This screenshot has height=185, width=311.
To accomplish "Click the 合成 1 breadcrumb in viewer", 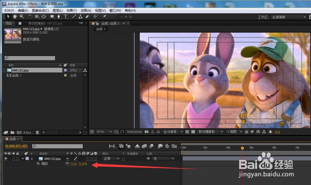I will coord(101,29).
